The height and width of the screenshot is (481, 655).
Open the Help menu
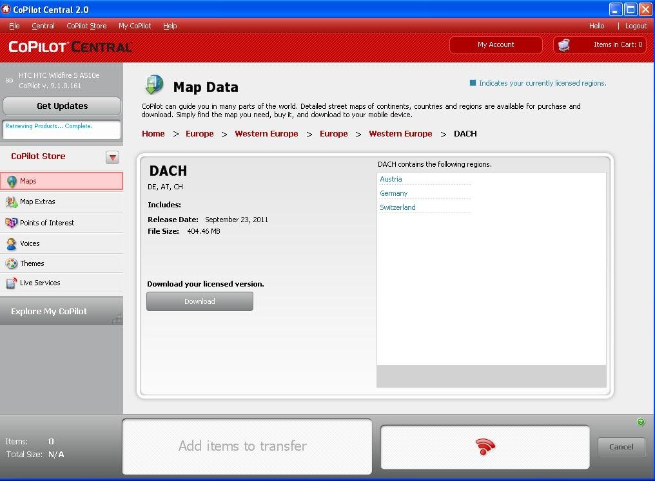coord(170,26)
